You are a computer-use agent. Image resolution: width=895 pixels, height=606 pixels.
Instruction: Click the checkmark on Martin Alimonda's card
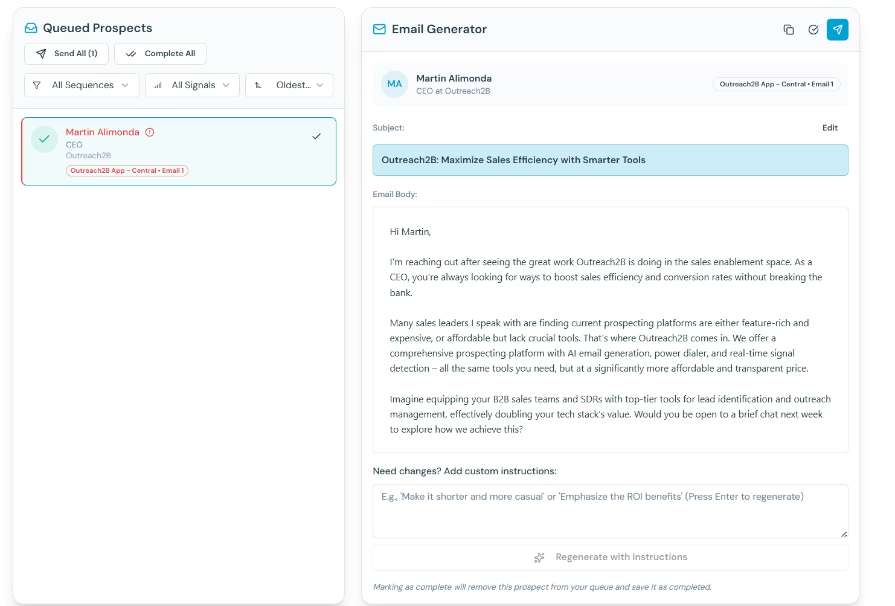coord(316,137)
